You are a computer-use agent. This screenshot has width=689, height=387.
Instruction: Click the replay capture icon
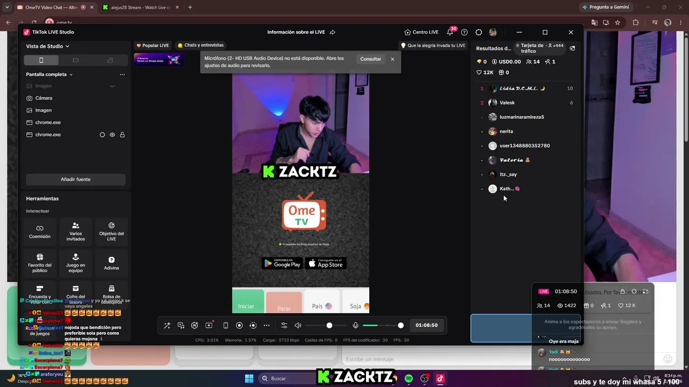coord(253,325)
